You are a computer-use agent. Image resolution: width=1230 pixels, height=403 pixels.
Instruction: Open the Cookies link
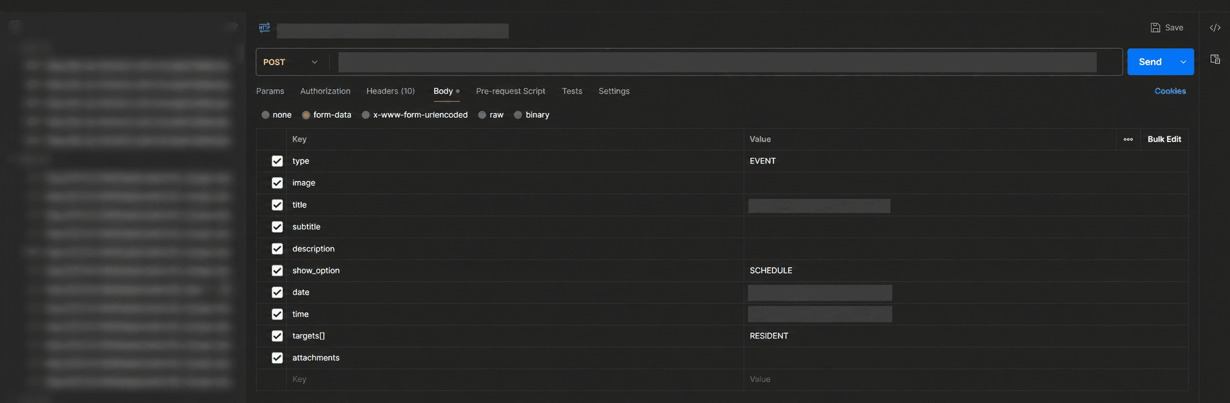(x=1170, y=91)
